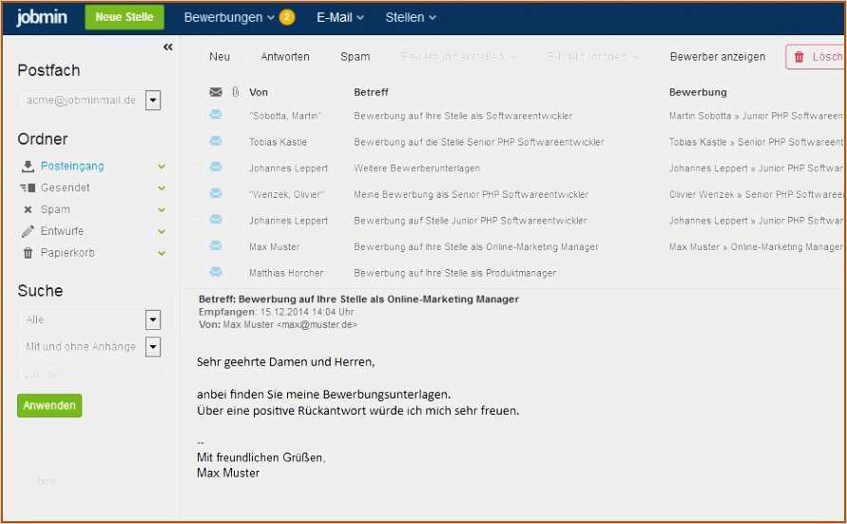Open the Postfach mailbox address dropdown
This screenshot has width=847, height=524.
coord(153,101)
